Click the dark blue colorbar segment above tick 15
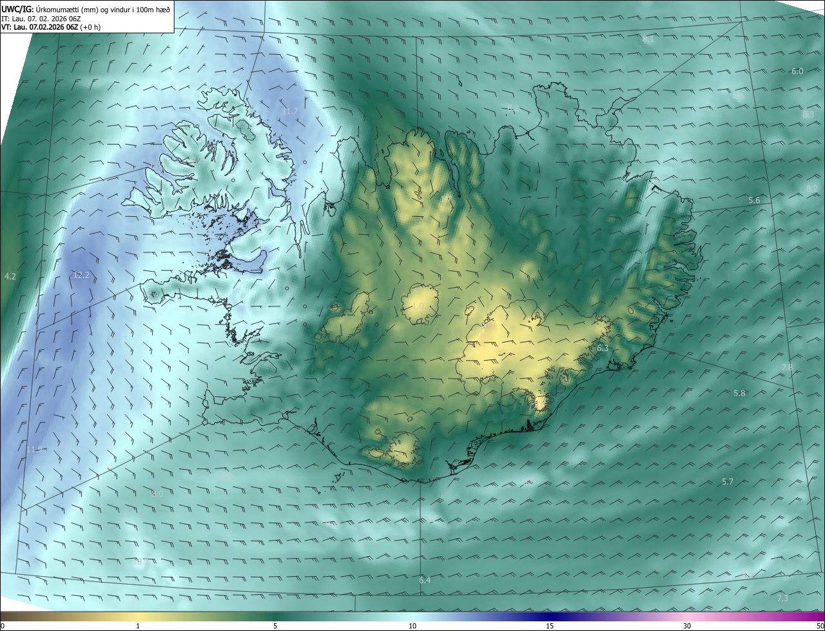The height and width of the screenshot is (631, 825). pos(550,616)
